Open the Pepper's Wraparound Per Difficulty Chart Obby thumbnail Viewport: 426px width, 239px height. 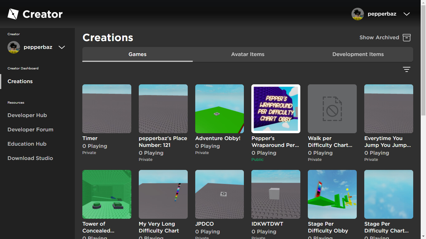point(275,109)
